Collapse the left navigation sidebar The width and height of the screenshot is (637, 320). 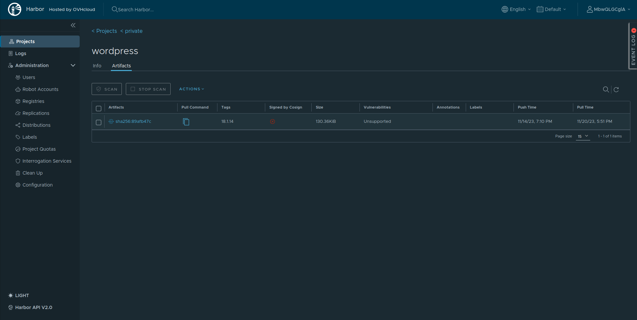tap(73, 25)
